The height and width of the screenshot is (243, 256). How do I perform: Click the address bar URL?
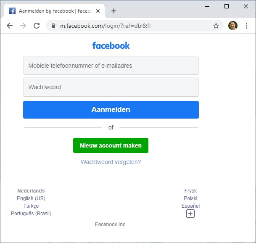105,26
